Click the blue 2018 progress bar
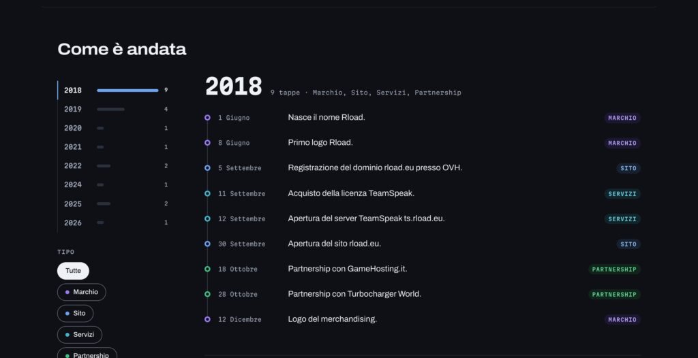Screen dimensions: 698x358 tap(127, 91)
